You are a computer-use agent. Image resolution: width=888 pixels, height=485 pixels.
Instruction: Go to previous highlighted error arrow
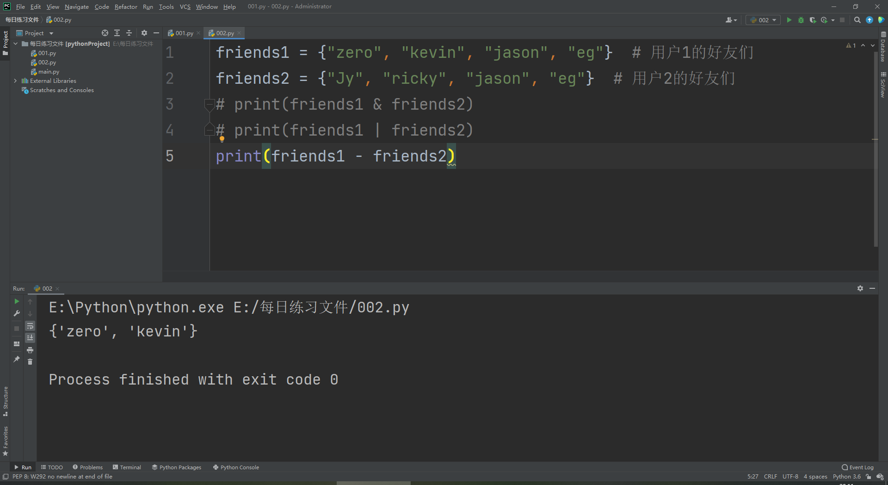(x=863, y=45)
